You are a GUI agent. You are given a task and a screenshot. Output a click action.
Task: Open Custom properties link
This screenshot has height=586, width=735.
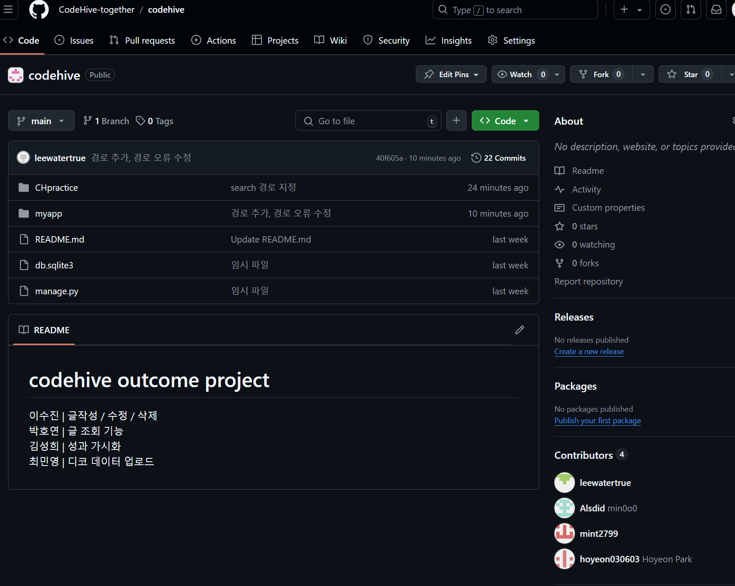coord(608,208)
